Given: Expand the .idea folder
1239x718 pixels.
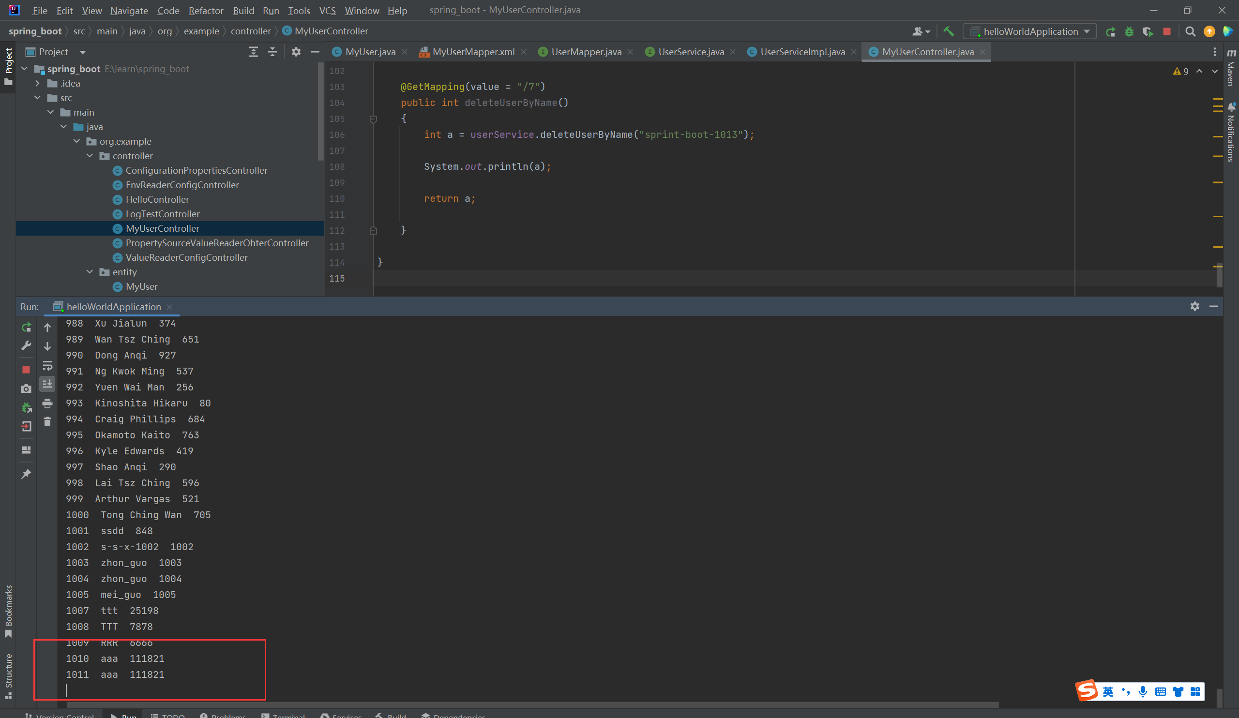Looking at the screenshot, I should coord(37,84).
